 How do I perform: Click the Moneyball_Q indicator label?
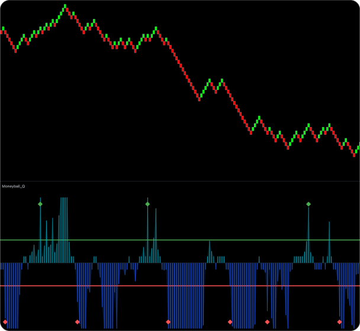tap(13, 186)
